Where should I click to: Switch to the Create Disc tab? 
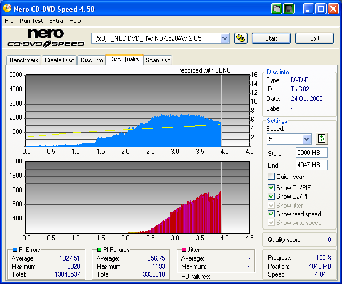pyautogui.click(x=60, y=60)
